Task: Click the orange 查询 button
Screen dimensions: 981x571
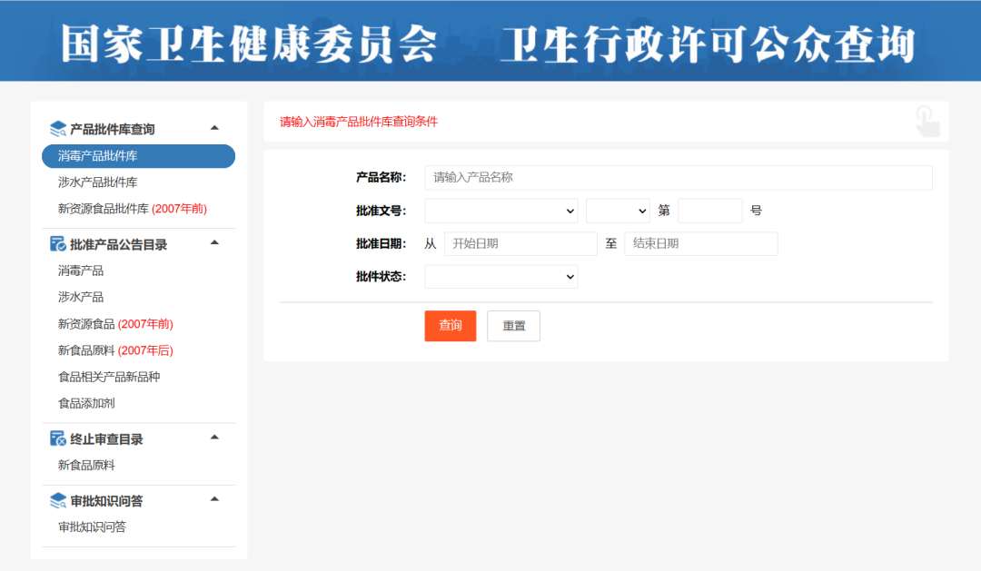Action: coord(451,326)
